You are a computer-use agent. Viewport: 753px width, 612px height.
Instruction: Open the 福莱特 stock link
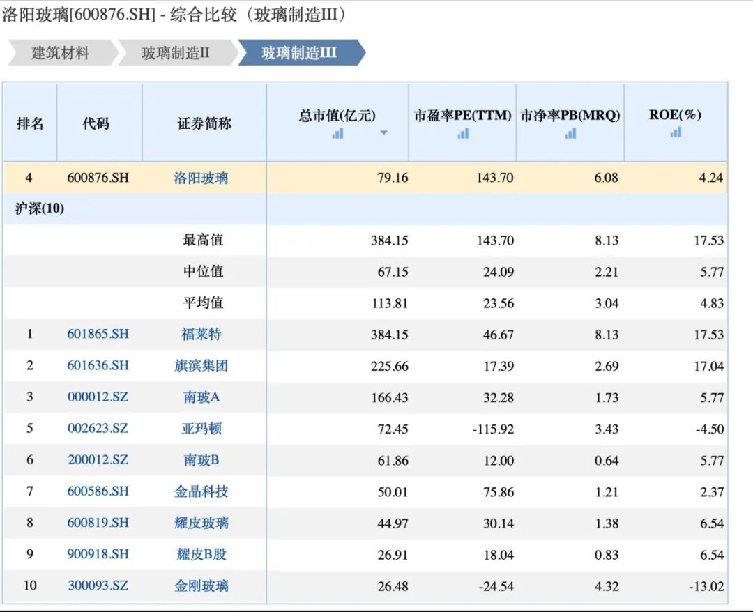point(201,334)
